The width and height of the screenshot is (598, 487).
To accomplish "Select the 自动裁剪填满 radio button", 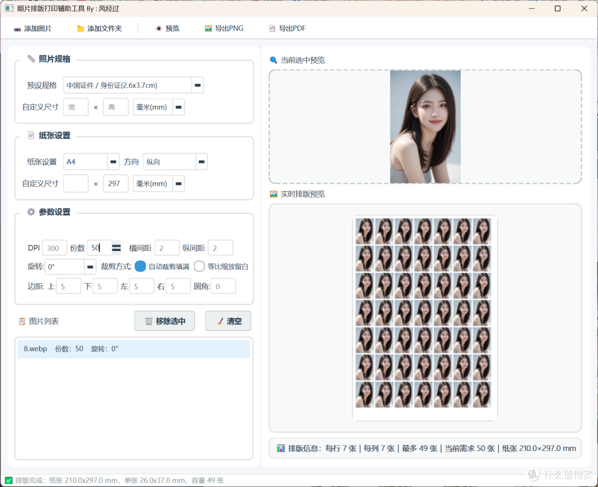I will [140, 266].
